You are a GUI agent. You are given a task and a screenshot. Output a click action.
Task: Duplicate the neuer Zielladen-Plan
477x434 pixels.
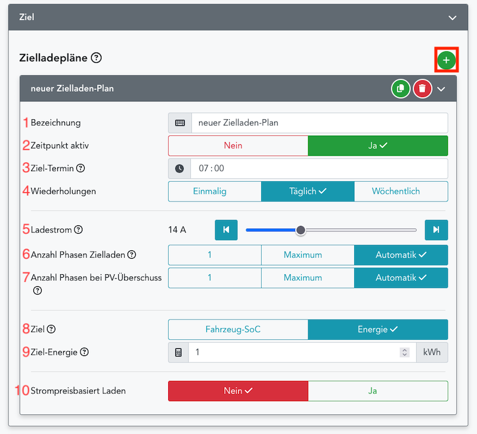400,89
